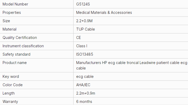Image resolution: width=188 pixels, height=105 pixels.
Task: Select the Class I value
Action: tap(82, 46)
